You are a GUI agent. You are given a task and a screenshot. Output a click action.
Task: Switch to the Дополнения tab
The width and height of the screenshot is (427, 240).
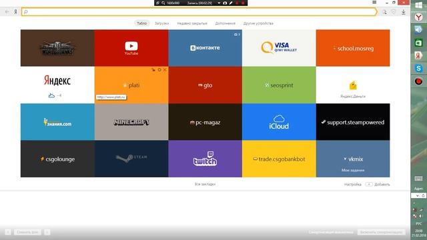click(x=226, y=23)
